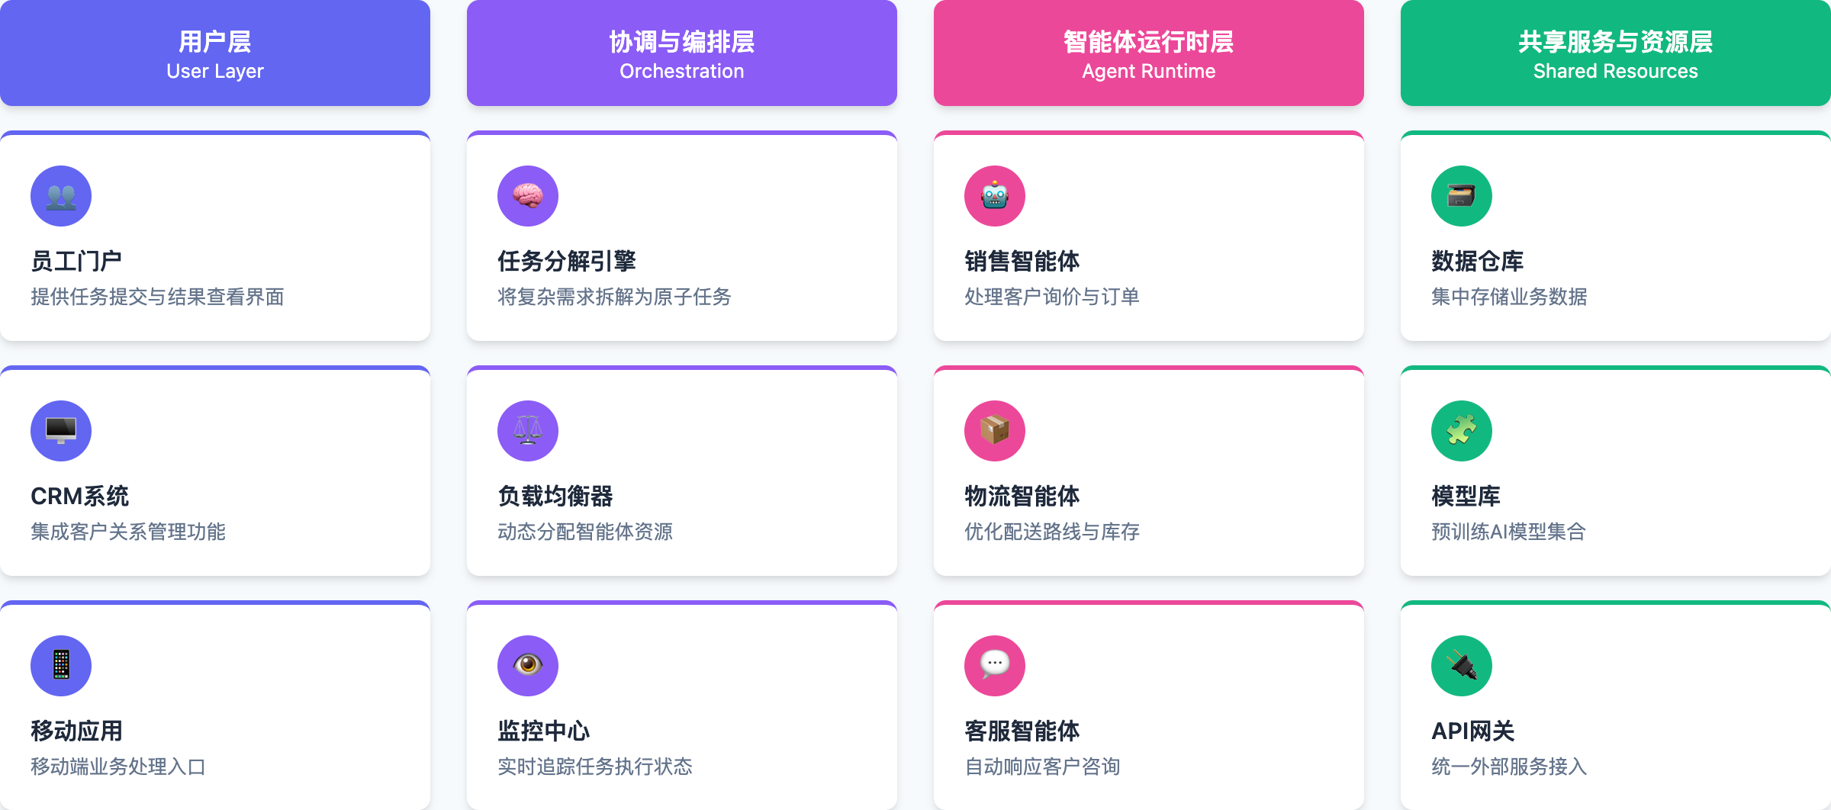Click the API网关 plug icon
This screenshot has width=1831, height=810.
[x=1462, y=666]
